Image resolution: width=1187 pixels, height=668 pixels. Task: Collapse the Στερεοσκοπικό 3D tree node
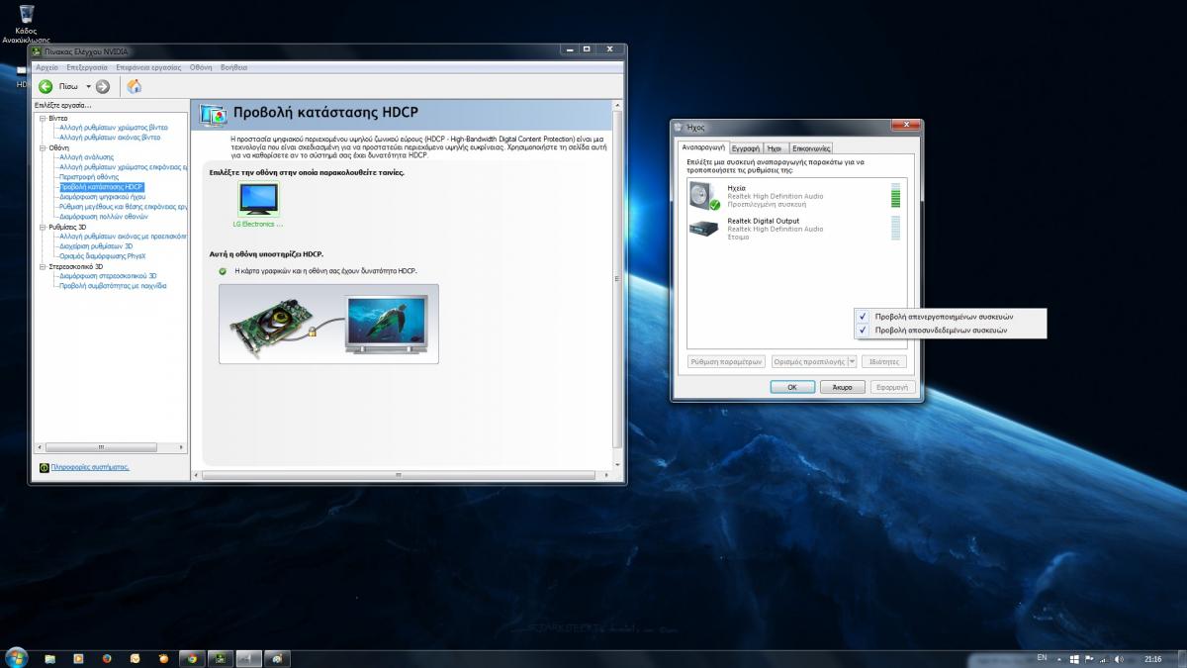[x=43, y=266]
